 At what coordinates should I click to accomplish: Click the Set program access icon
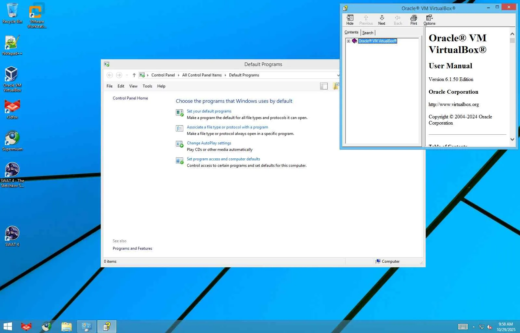179,160
